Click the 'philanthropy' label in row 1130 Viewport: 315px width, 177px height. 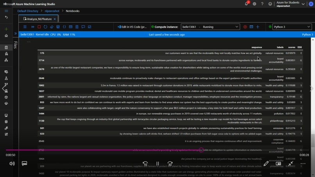277,121
